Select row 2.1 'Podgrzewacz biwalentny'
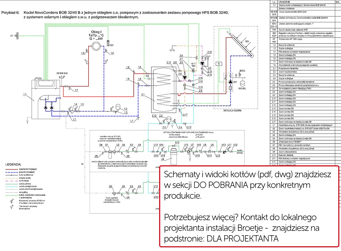 [305, 68]
